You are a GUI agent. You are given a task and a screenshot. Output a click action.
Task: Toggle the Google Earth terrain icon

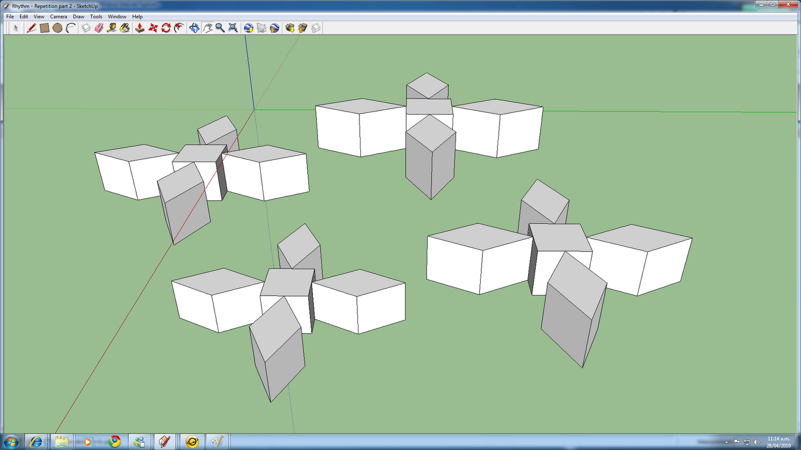261,28
